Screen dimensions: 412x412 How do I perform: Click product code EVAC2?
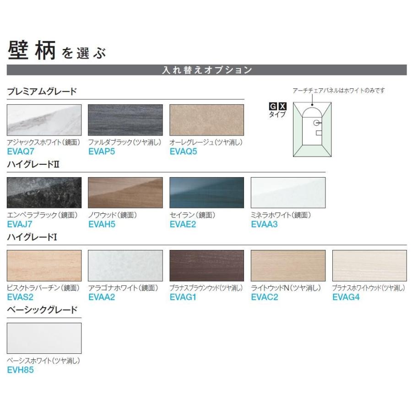point(265,297)
